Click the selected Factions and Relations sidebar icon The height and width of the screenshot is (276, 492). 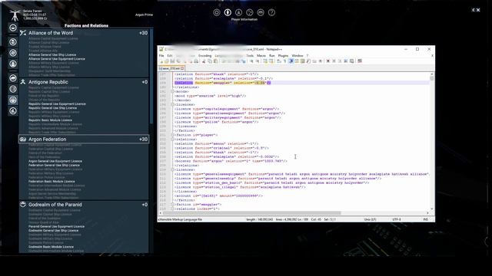13,100
